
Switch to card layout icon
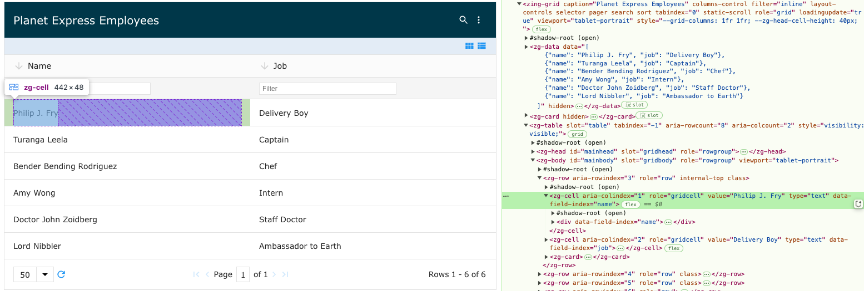469,46
